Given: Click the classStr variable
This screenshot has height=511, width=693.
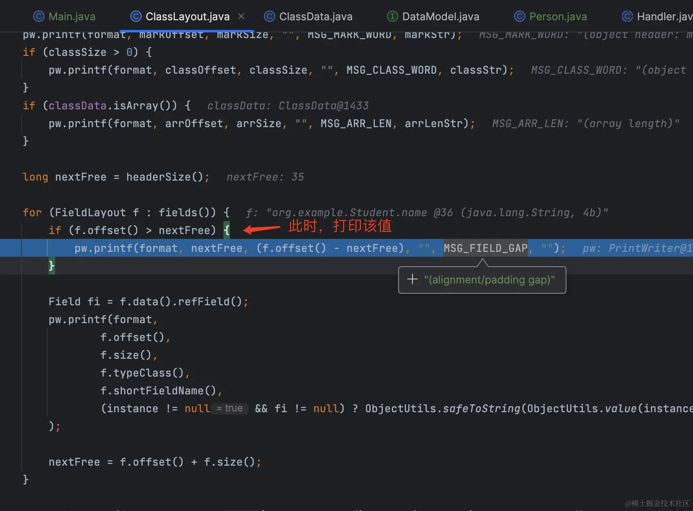Looking at the screenshot, I should tap(476, 70).
